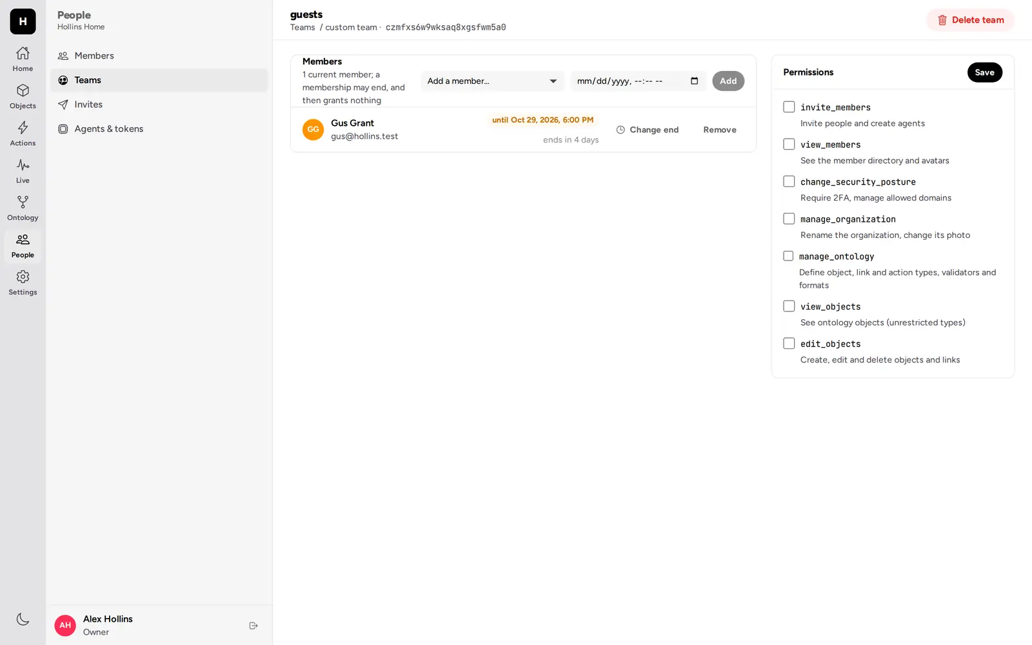This screenshot has height=645, width=1032.
Task: Open the calendar picker in date field
Action: pos(694,81)
